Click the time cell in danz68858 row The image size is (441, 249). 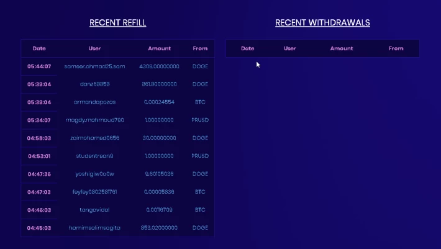39,84
